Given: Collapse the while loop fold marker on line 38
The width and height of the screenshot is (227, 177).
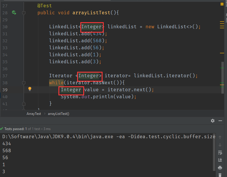Looking at the screenshot, I should pos(24,83).
